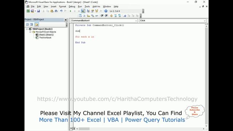Click Quick Info icon in Edit toolbar
The height and width of the screenshot is (131, 233).
click(88, 16)
